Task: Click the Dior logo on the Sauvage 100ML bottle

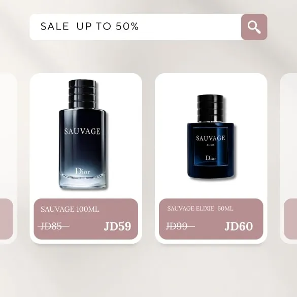Action: (83, 171)
